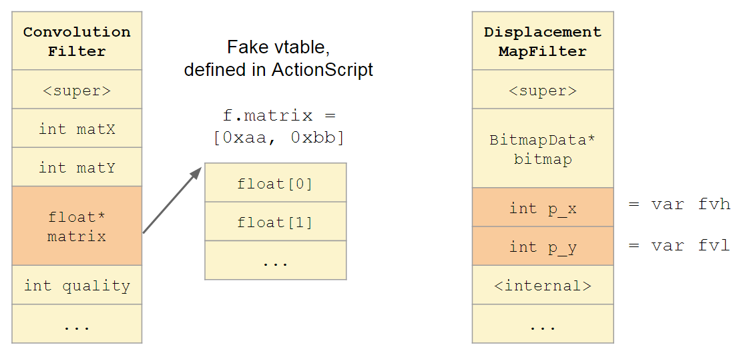Click the BitmapData* bitmap cell
The height and width of the screenshot is (359, 741).
(x=542, y=149)
